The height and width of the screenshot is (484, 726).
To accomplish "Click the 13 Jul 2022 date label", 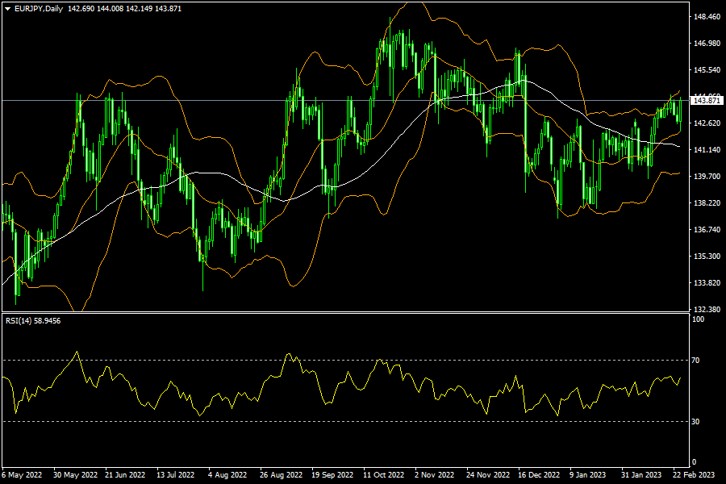I will 176,475.
